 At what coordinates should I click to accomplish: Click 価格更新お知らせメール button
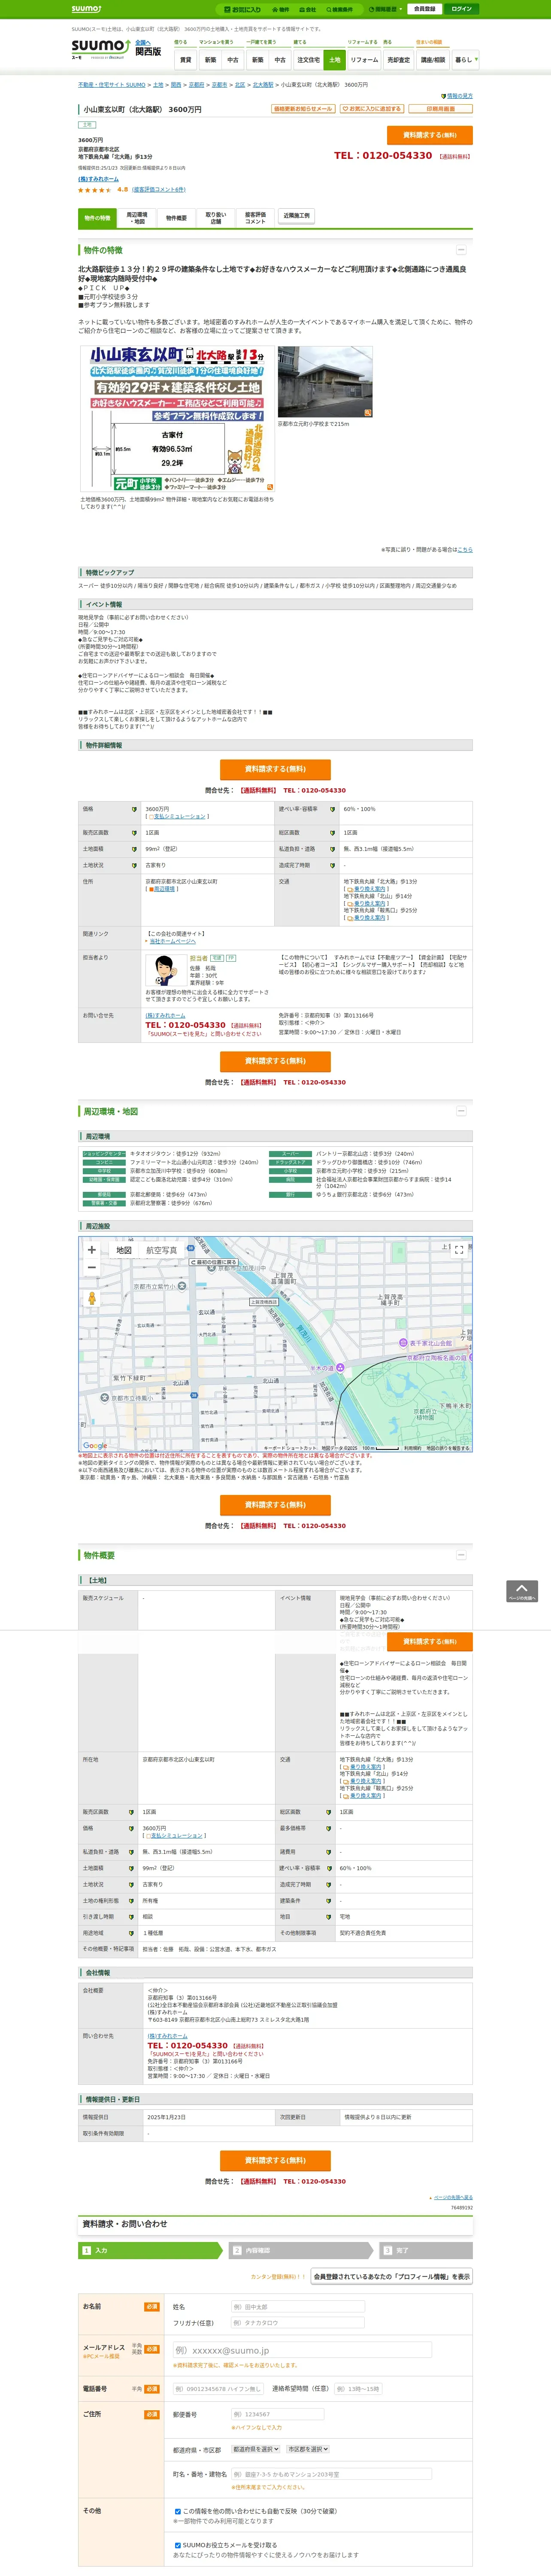pyautogui.click(x=303, y=109)
